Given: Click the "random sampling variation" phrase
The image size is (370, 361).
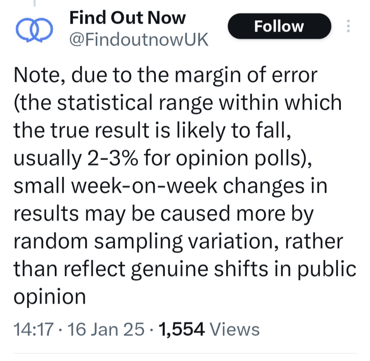Looking at the screenshot, I should pos(146,241).
